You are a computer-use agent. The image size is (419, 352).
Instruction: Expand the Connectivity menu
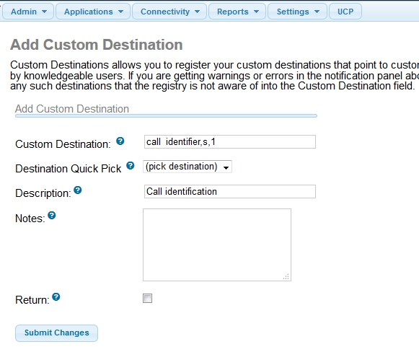click(x=169, y=12)
